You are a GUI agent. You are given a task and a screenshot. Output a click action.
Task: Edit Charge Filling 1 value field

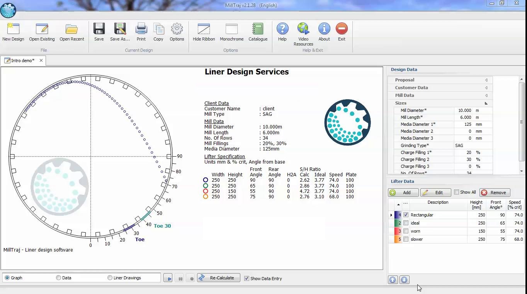point(473,152)
